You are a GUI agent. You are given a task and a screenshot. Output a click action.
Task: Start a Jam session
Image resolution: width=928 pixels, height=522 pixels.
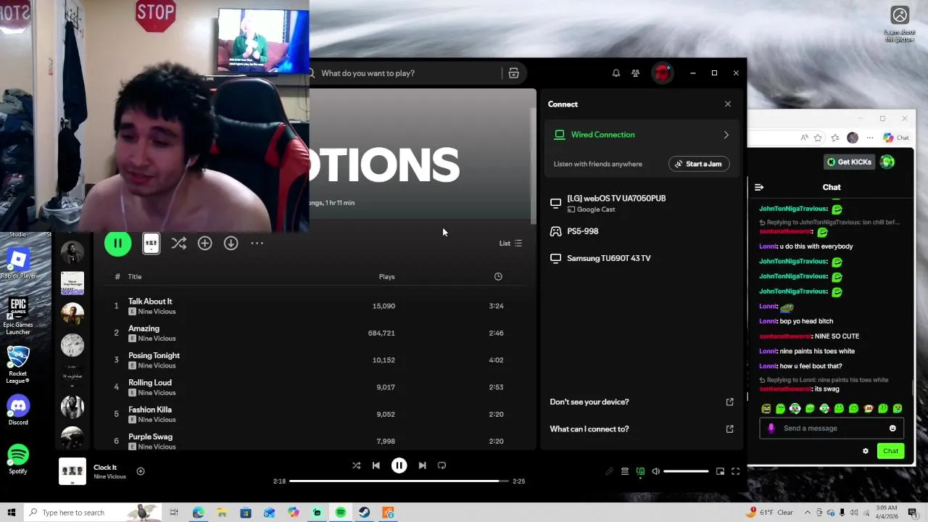[699, 164]
